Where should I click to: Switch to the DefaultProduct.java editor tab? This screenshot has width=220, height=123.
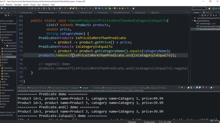pos(121,13)
